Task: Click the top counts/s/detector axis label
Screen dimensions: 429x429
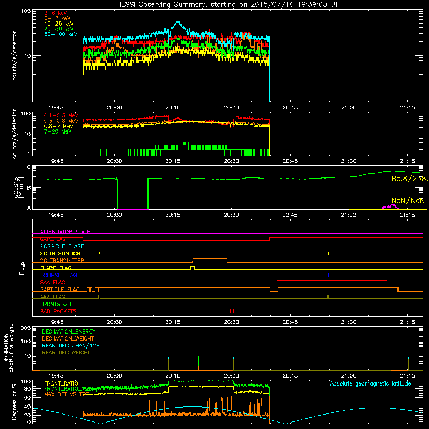Action: tap(14, 56)
